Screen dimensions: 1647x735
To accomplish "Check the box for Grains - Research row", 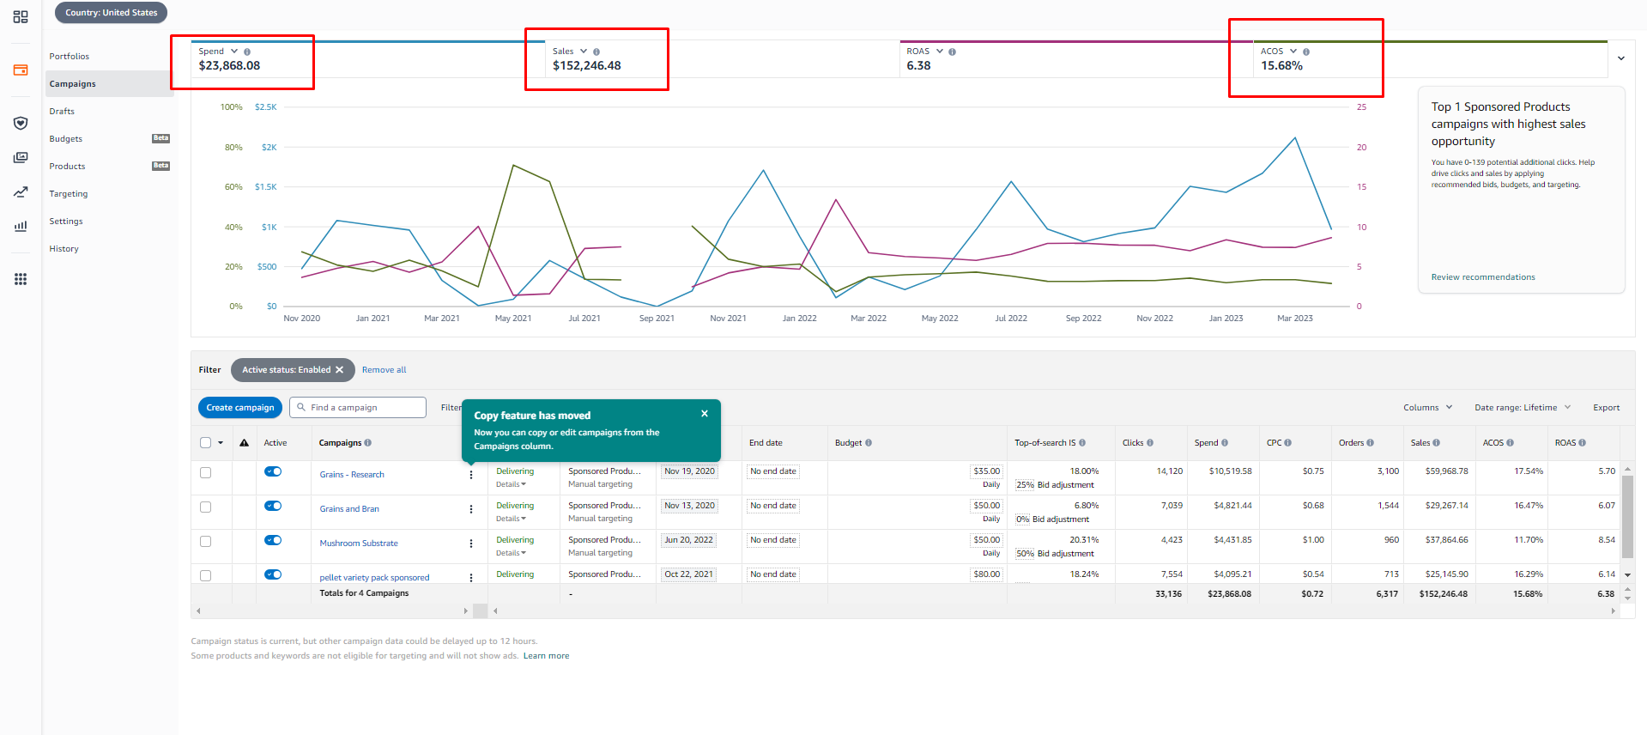I will pos(205,473).
